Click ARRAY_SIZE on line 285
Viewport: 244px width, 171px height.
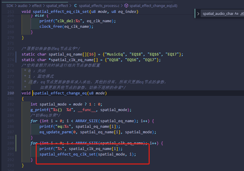coord(87,121)
